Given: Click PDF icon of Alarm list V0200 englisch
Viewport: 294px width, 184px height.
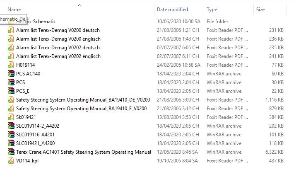Looking at the screenshot, I should coord(11,39).
